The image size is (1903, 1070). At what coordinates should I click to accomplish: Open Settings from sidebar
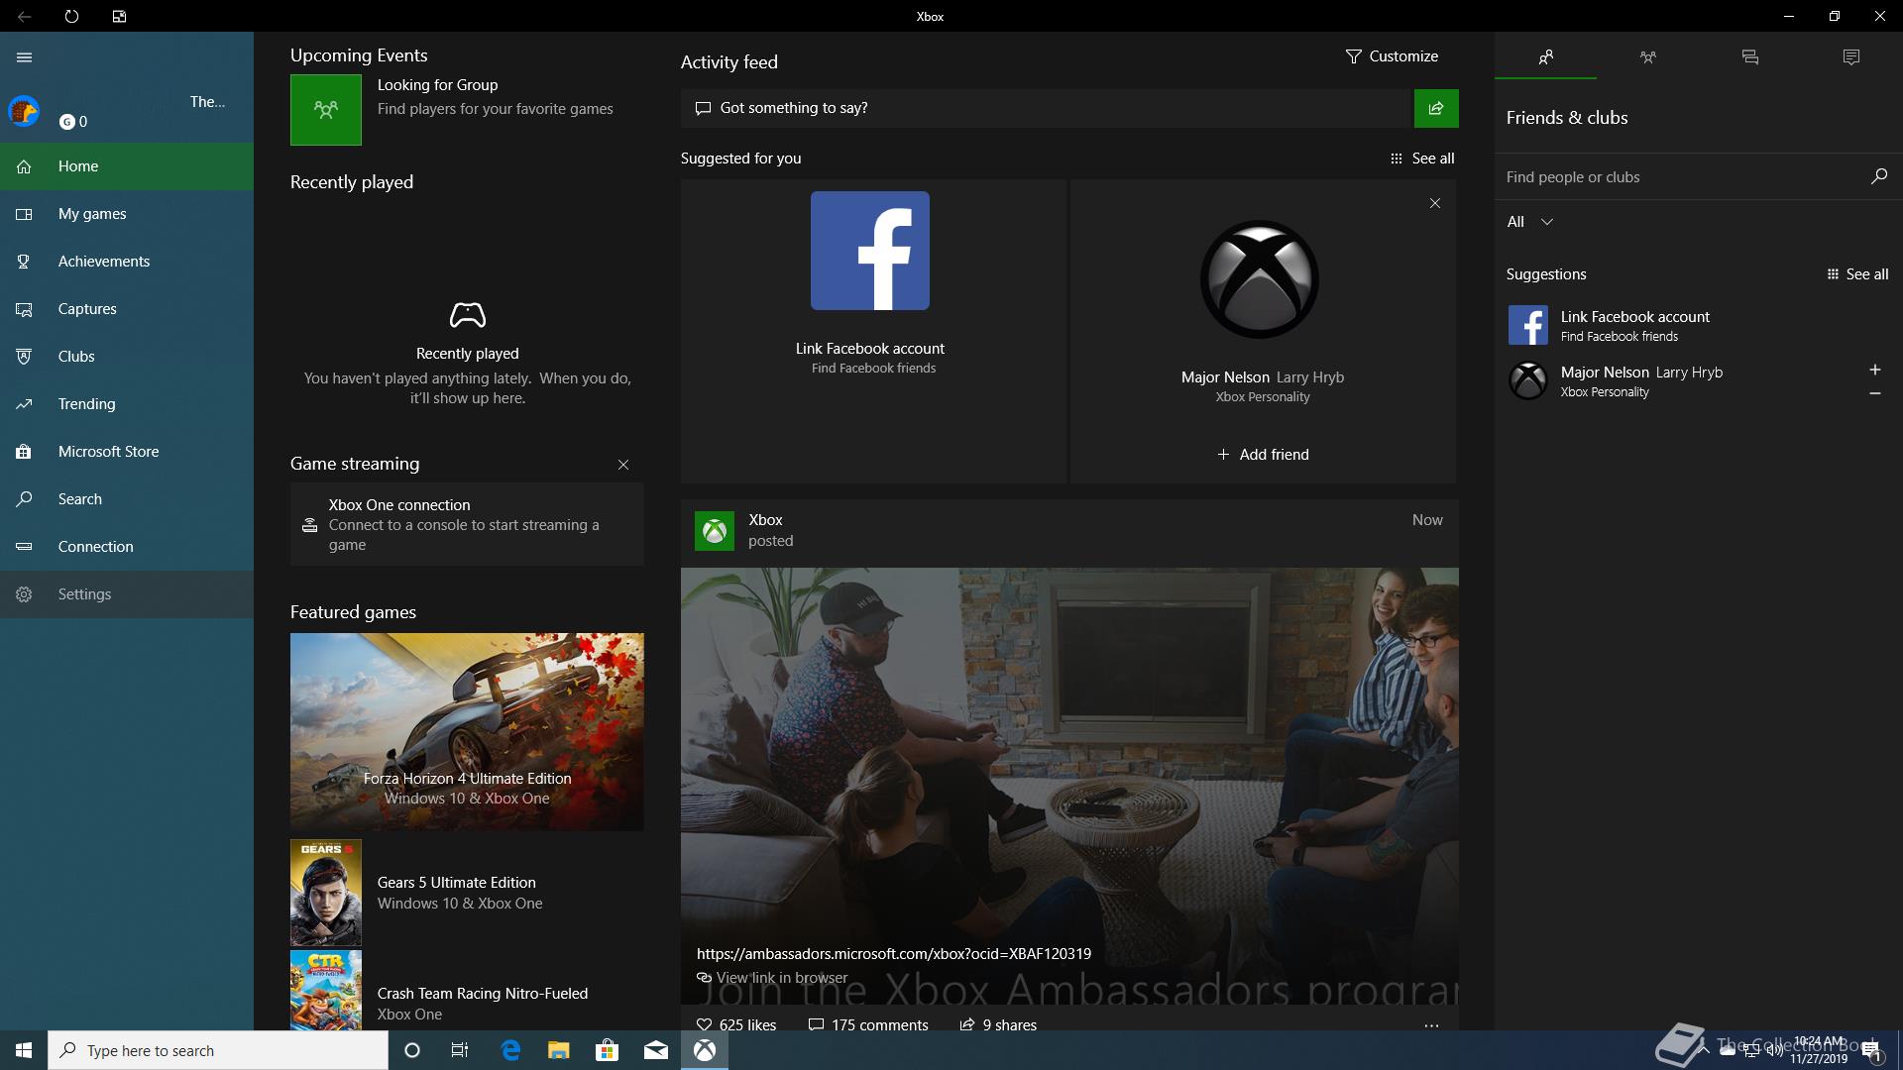pos(127,594)
